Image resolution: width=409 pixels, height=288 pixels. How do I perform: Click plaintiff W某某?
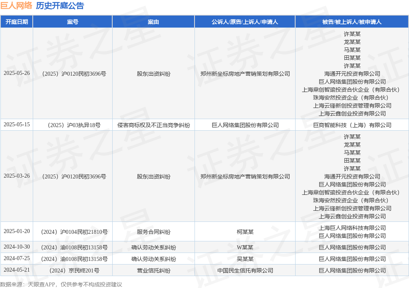pyautogui.click(x=245, y=247)
